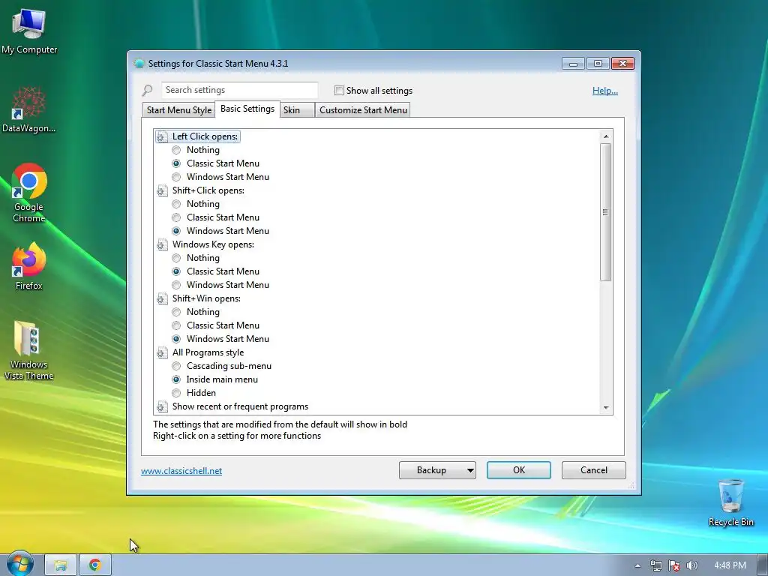Image resolution: width=768 pixels, height=576 pixels.
Task: Select the Show recent or frequent programs setting
Action: (240, 406)
